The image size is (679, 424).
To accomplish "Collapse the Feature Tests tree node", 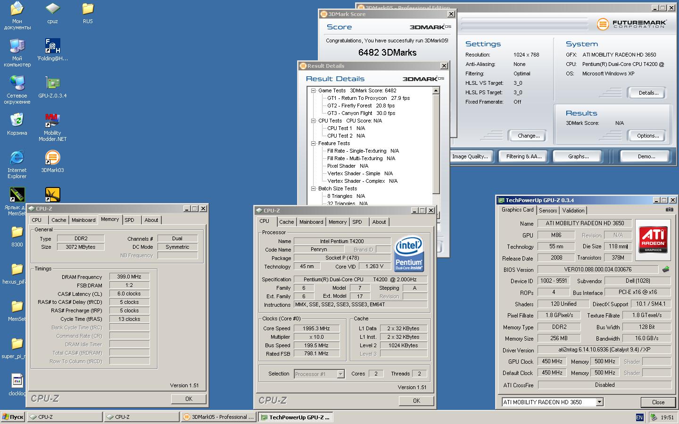I will click(x=313, y=143).
